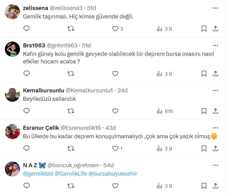Bookmark Esranur Çelik's tweet
The height and width of the screenshot is (194, 228).
click(204, 148)
